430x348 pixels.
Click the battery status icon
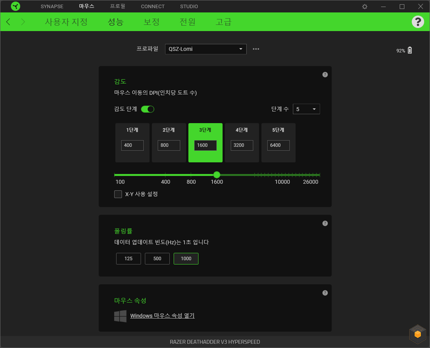(x=410, y=50)
